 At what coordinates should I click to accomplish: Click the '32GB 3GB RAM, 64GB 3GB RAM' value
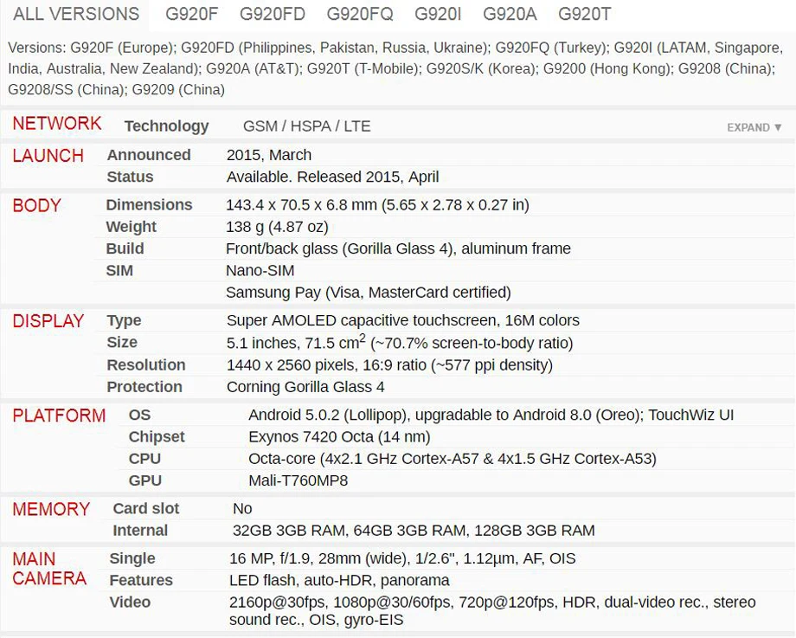[x=350, y=531]
